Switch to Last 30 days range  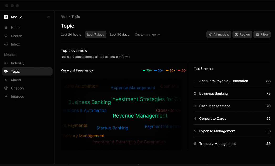pyautogui.click(x=120, y=35)
